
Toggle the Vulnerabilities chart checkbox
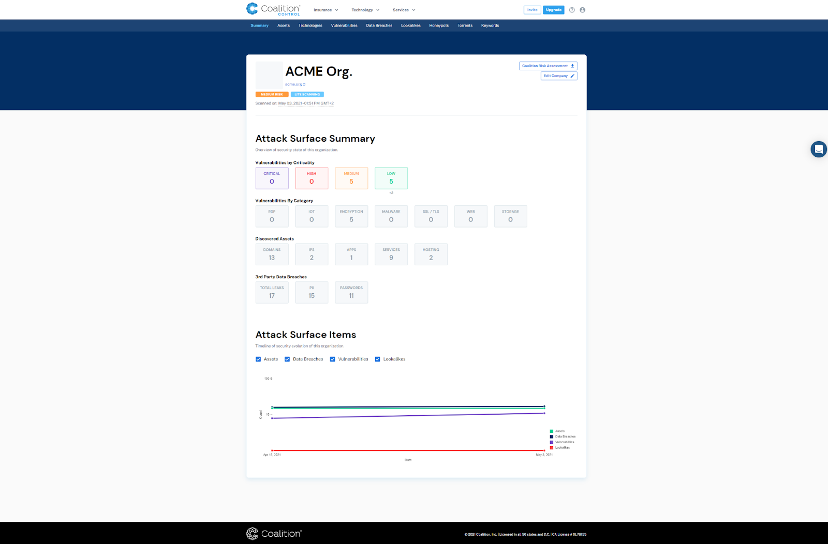(333, 359)
